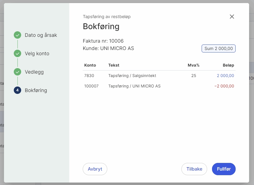Switch to the Vedlegg step label
The image size is (254, 185).
[34, 72]
